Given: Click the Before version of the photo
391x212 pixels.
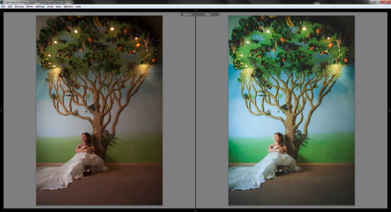Looking at the screenshot, I should click(x=99, y=110).
